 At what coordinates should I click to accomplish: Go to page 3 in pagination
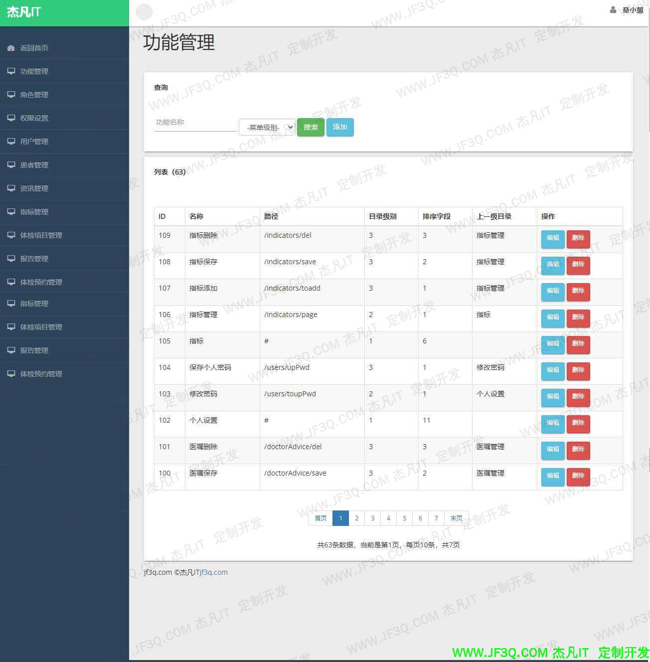[x=372, y=518]
